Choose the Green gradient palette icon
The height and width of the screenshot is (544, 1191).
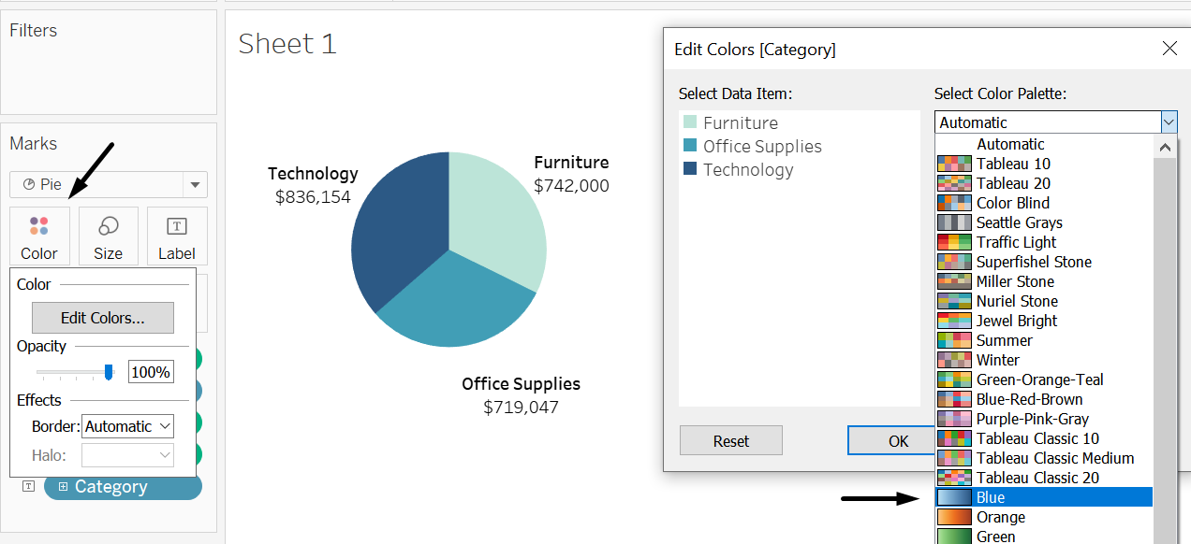point(954,537)
